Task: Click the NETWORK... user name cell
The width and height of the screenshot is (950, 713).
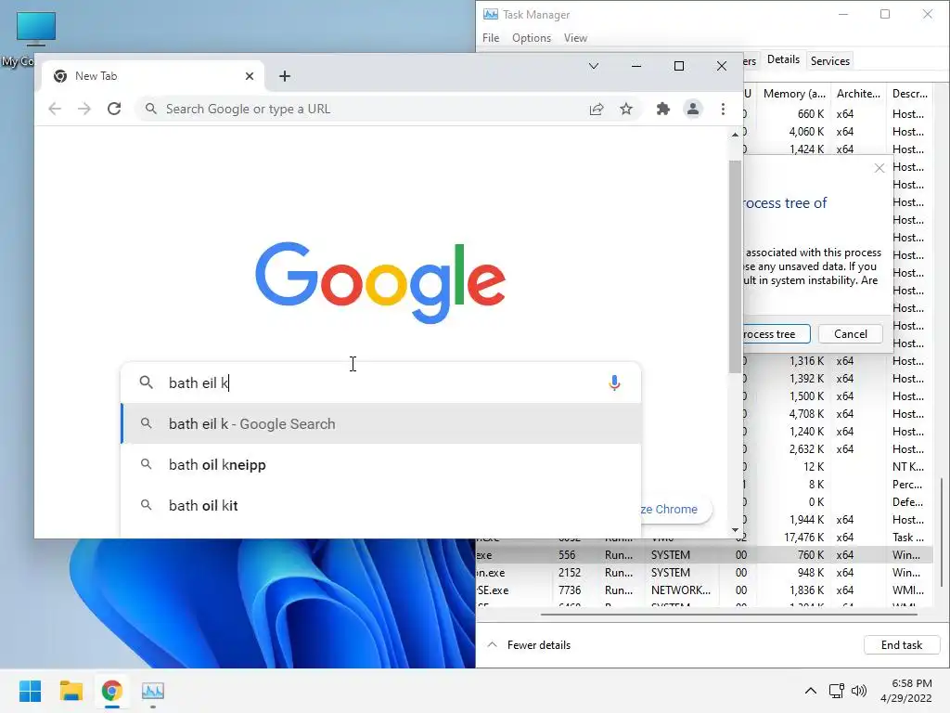Action: point(680,590)
